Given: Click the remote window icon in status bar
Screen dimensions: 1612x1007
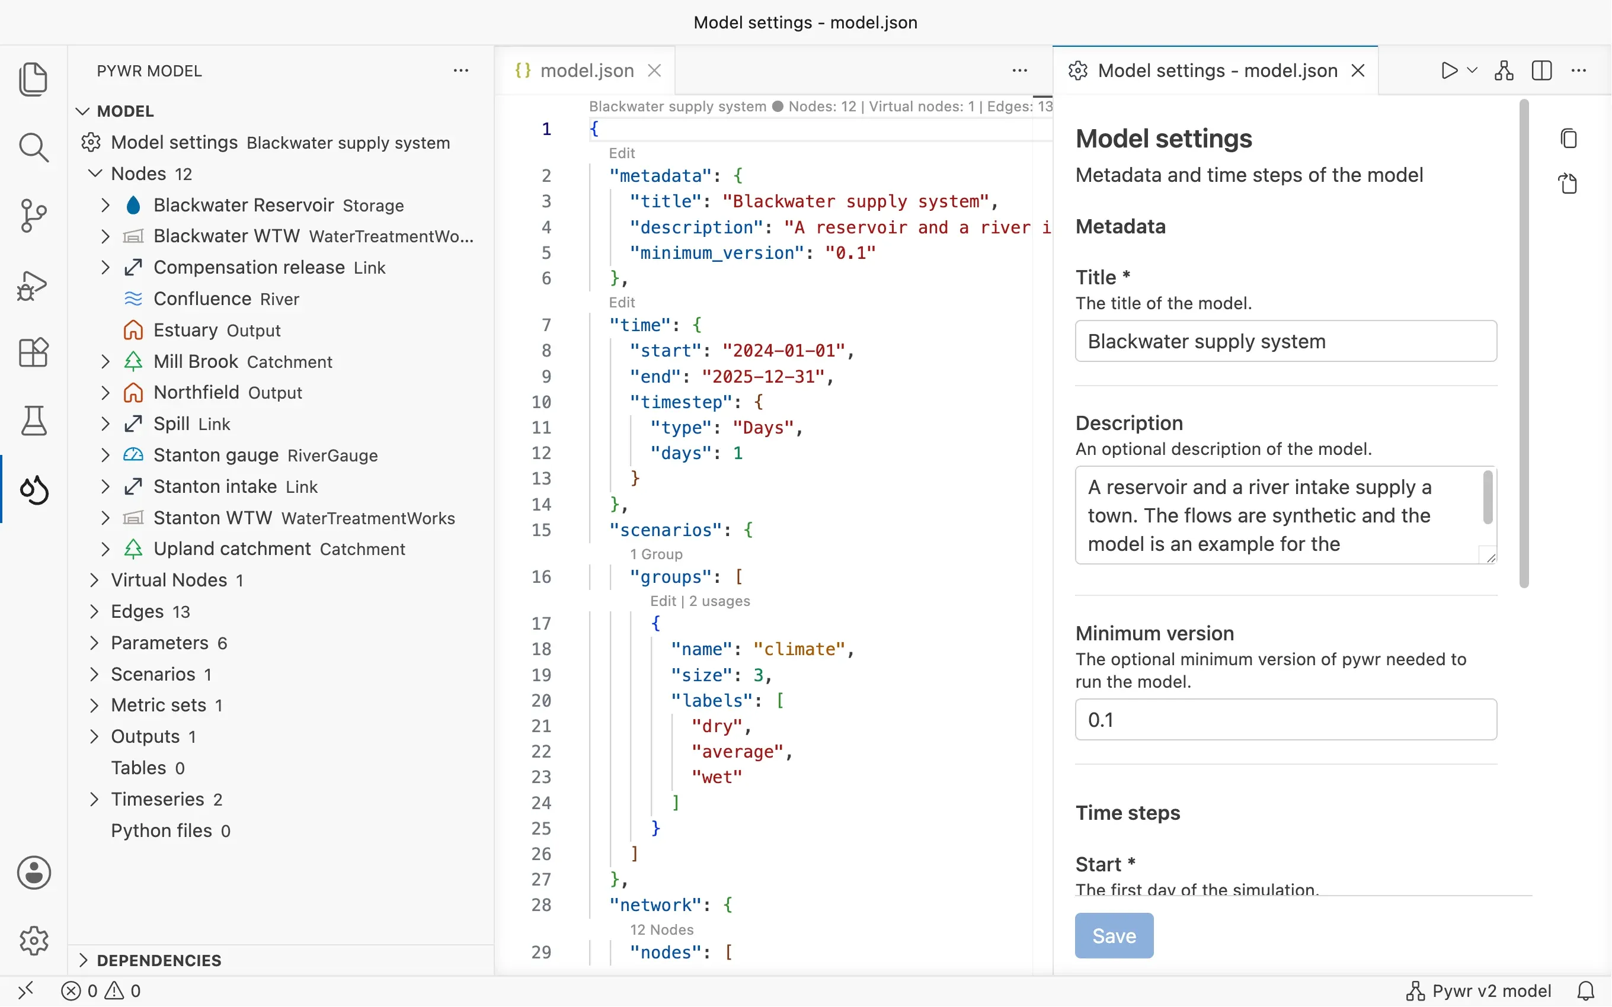Looking at the screenshot, I should click(x=27, y=991).
